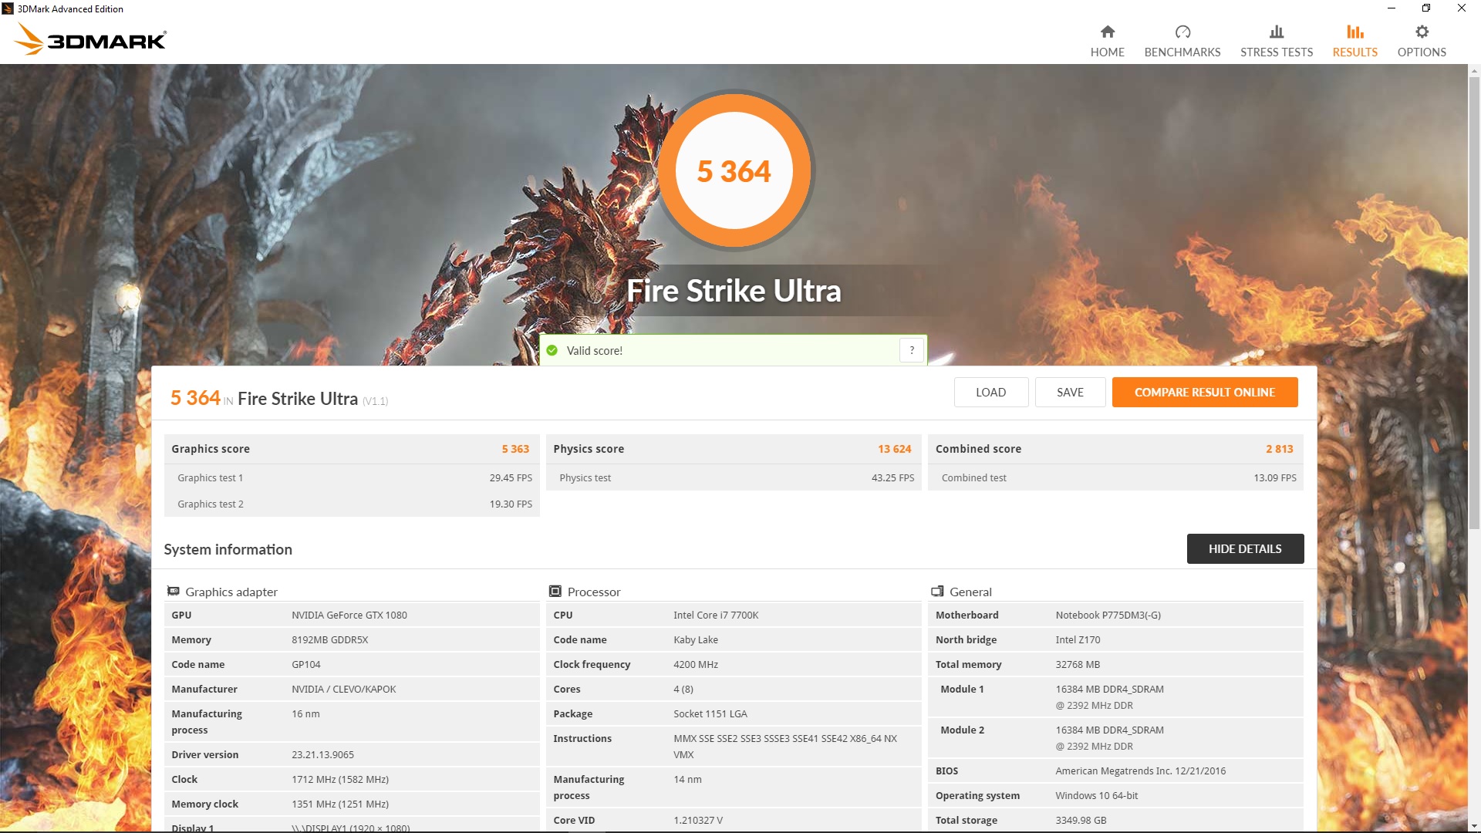Click cores value 4 (8)
The height and width of the screenshot is (833, 1481).
[x=683, y=689]
